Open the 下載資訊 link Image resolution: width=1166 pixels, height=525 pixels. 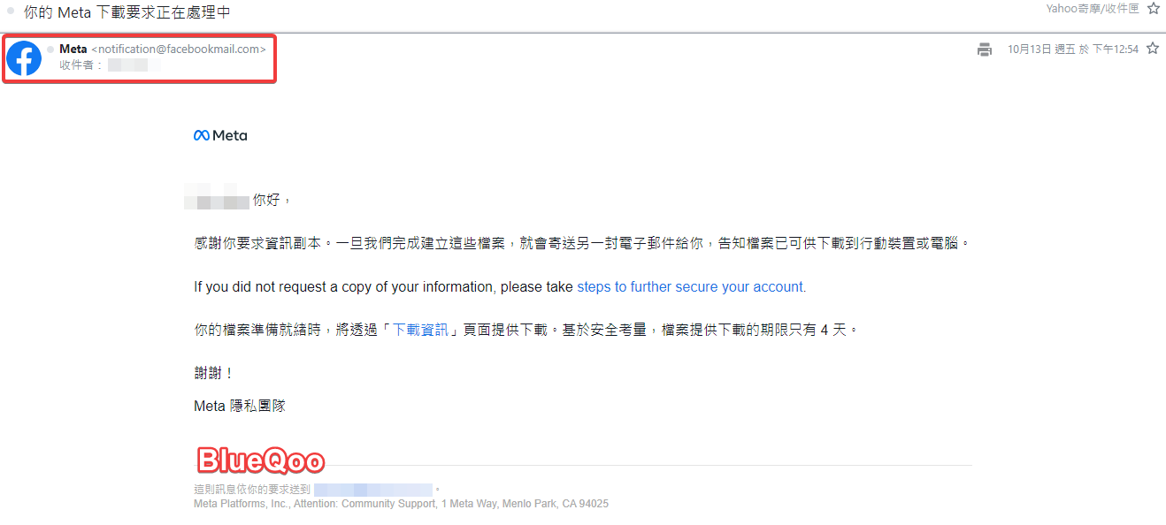point(420,330)
